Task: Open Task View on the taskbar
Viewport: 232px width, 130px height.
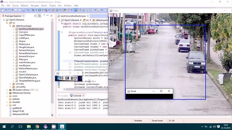Action: click(20, 127)
